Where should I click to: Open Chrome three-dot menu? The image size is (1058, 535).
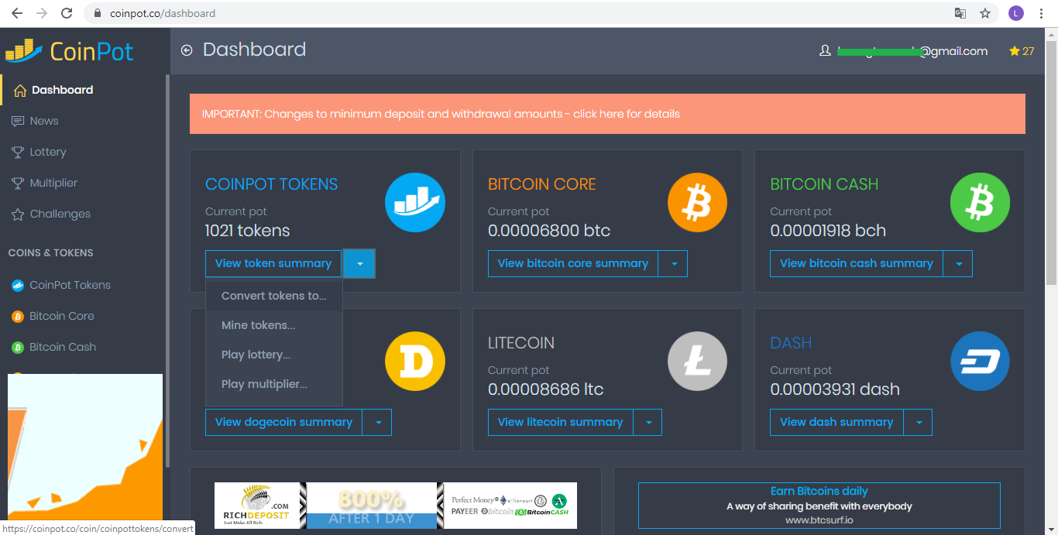point(1042,13)
